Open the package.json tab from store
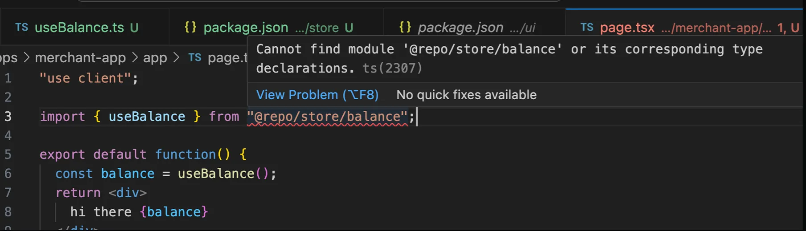The image size is (806, 231). [246, 28]
